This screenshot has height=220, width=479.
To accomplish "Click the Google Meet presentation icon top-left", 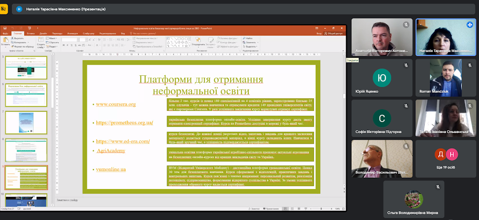I will tap(4, 9).
